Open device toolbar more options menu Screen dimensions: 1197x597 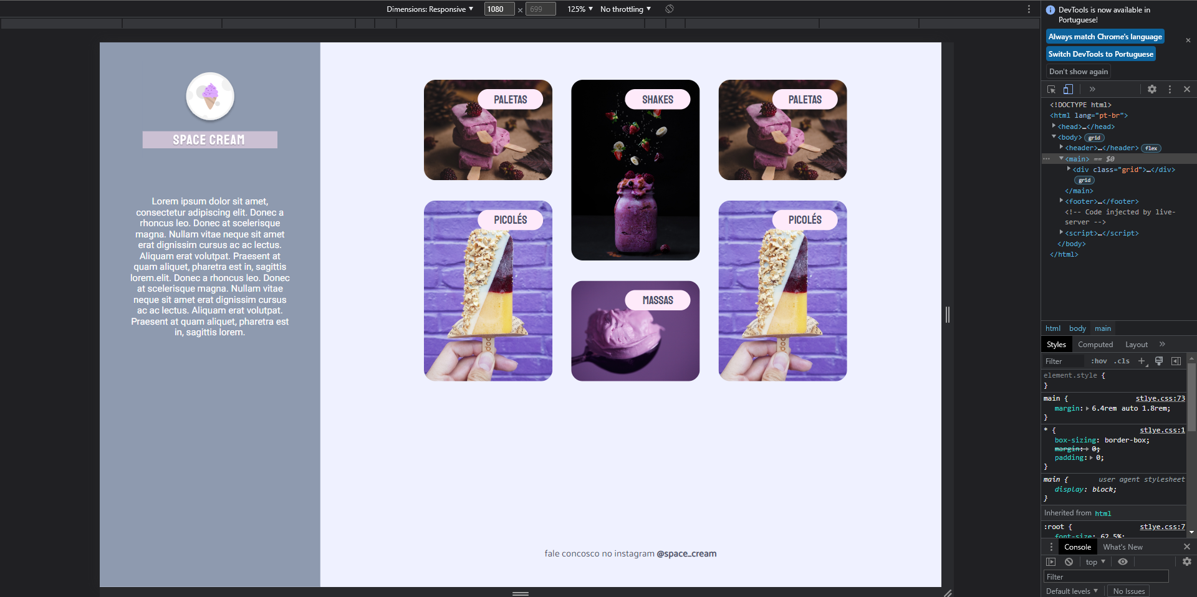click(x=1029, y=9)
